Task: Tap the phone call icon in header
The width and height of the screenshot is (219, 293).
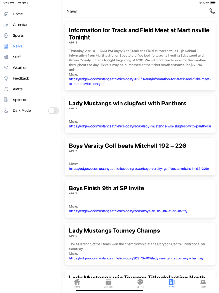Action: (212, 11)
